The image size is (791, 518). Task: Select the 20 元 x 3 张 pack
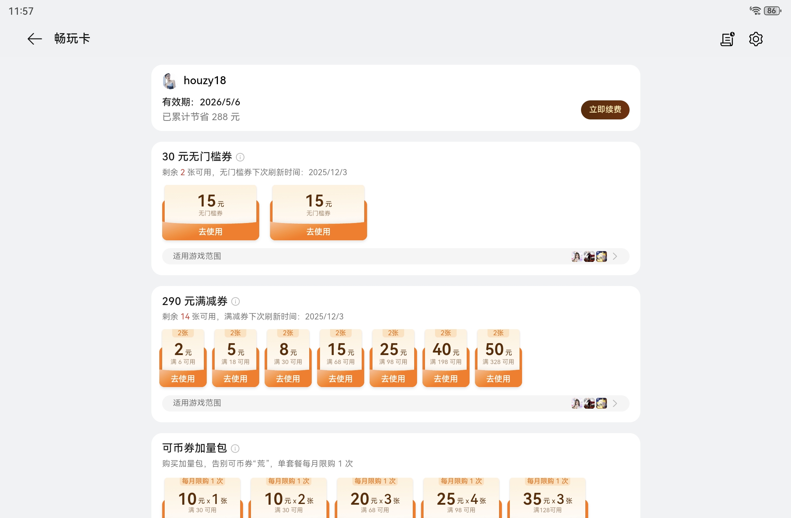[375, 500]
